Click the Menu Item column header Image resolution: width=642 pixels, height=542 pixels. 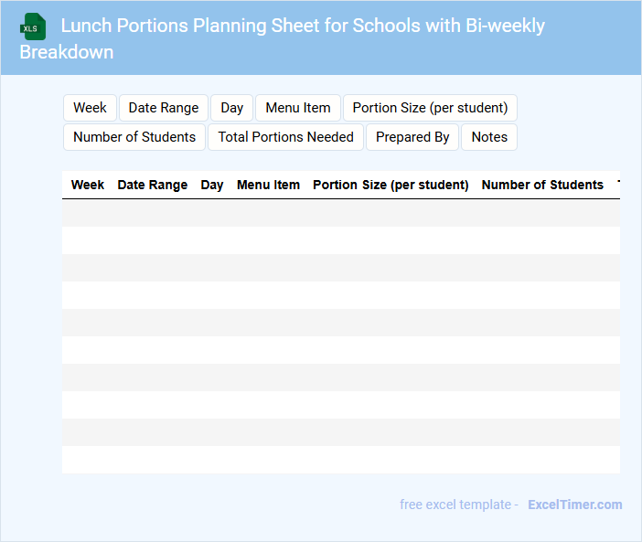pyautogui.click(x=268, y=185)
